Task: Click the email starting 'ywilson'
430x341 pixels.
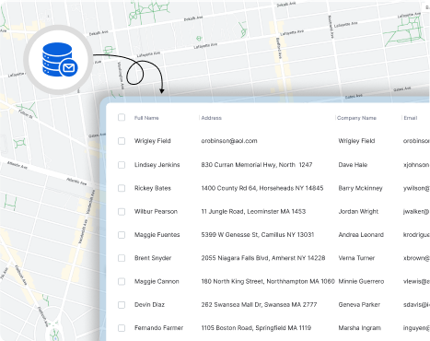Action: pos(416,188)
